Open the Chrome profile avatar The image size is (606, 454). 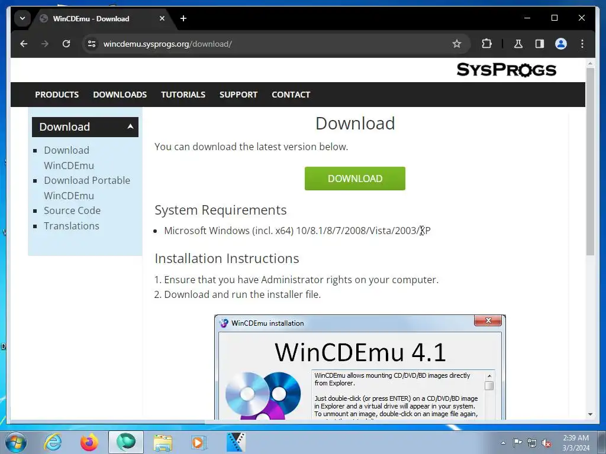pos(561,44)
